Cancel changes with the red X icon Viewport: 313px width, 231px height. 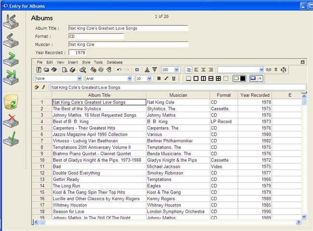tap(11, 121)
